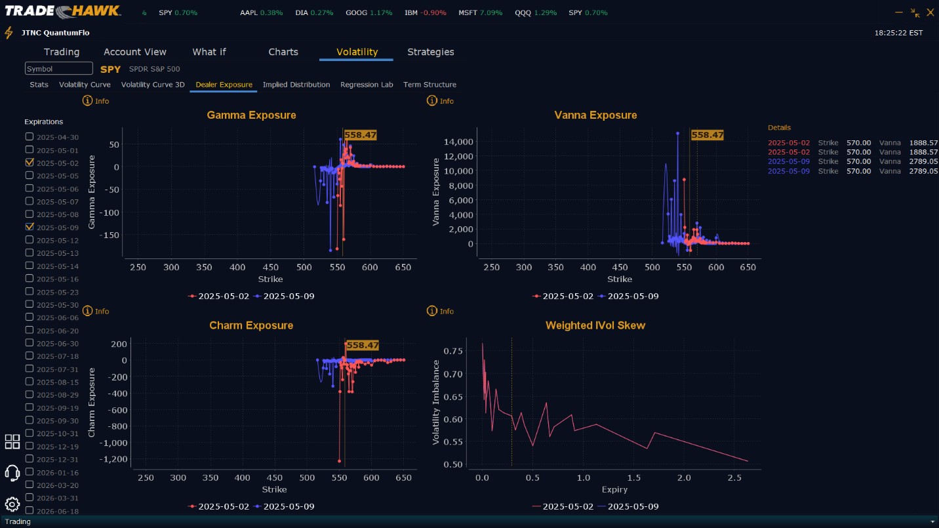This screenshot has width=939, height=528.
Task: Open the grid layout icon in left sidebar
Action: pos(12,441)
